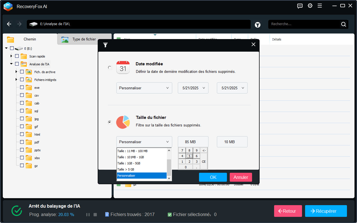Check the Fich. ds archive checkbox
The image size is (357, 223).
coord(22,72)
